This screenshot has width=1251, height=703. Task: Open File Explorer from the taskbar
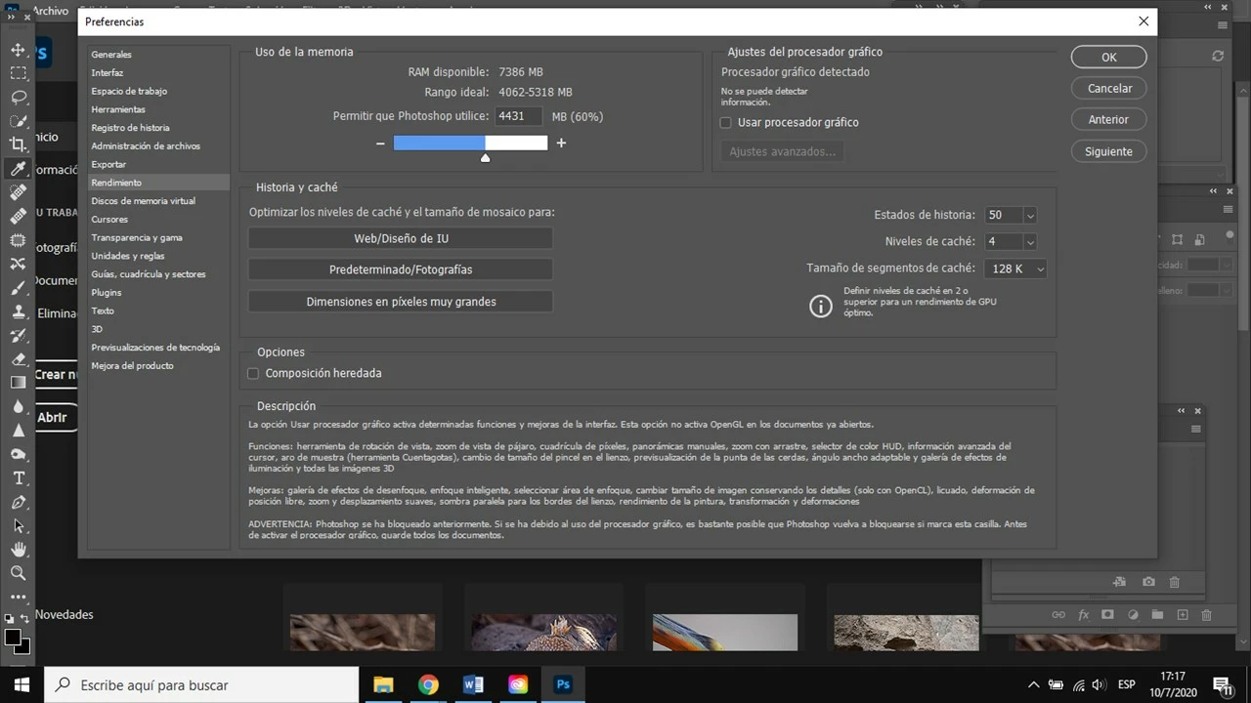tap(383, 685)
